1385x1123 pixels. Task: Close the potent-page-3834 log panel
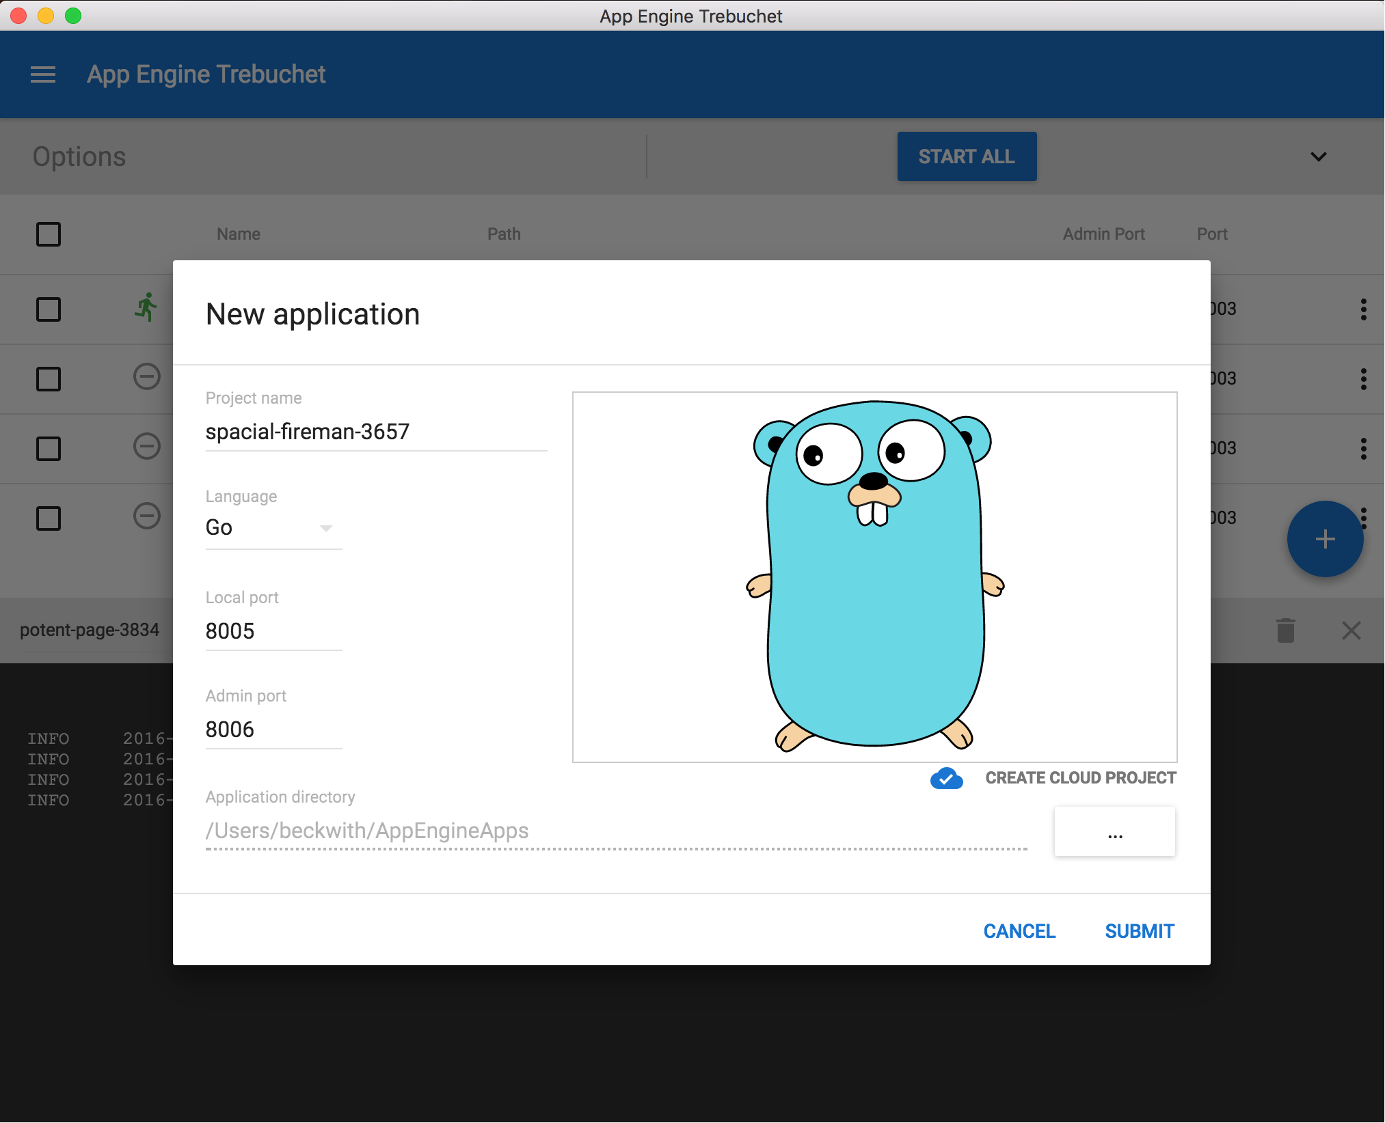click(x=1351, y=630)
